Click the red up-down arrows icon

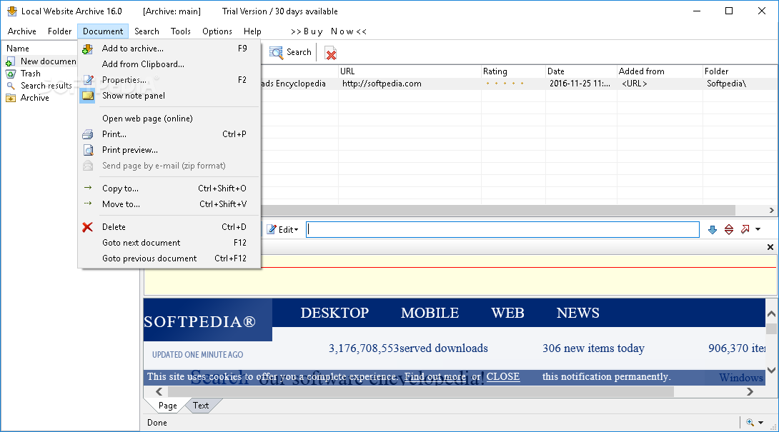pos(729,229)
